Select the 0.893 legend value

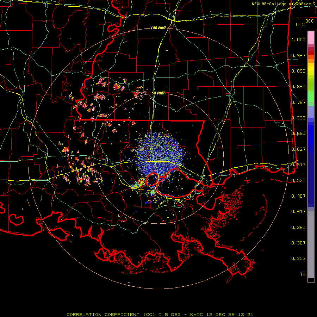tap(298, 71)
